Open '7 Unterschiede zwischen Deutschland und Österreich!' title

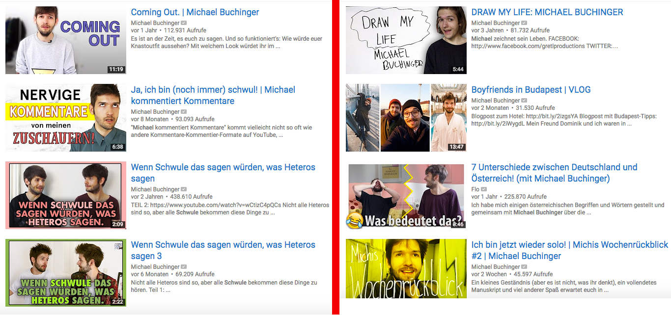(x=555, y=173)
